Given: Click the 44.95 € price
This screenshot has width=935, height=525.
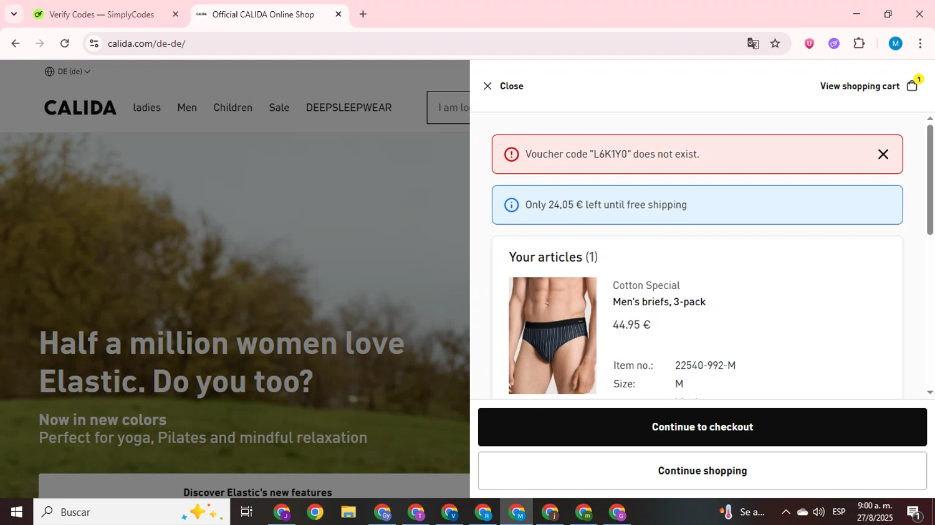Looking at the screenshot, I should coord(631,325).
